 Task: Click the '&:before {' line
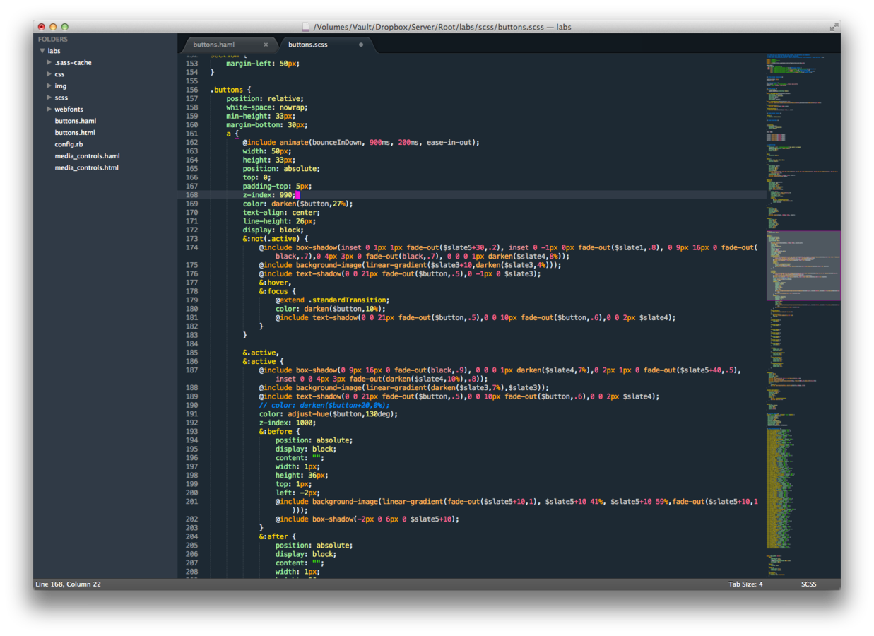pyautogui.click(x=279, y=432)
